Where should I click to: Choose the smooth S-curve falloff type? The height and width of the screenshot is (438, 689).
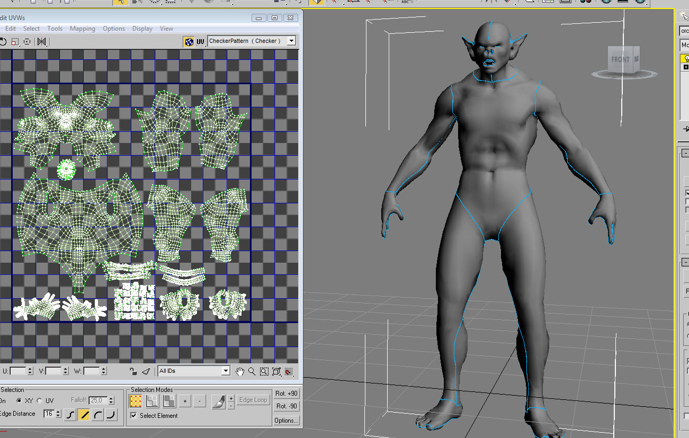point(70,415)
